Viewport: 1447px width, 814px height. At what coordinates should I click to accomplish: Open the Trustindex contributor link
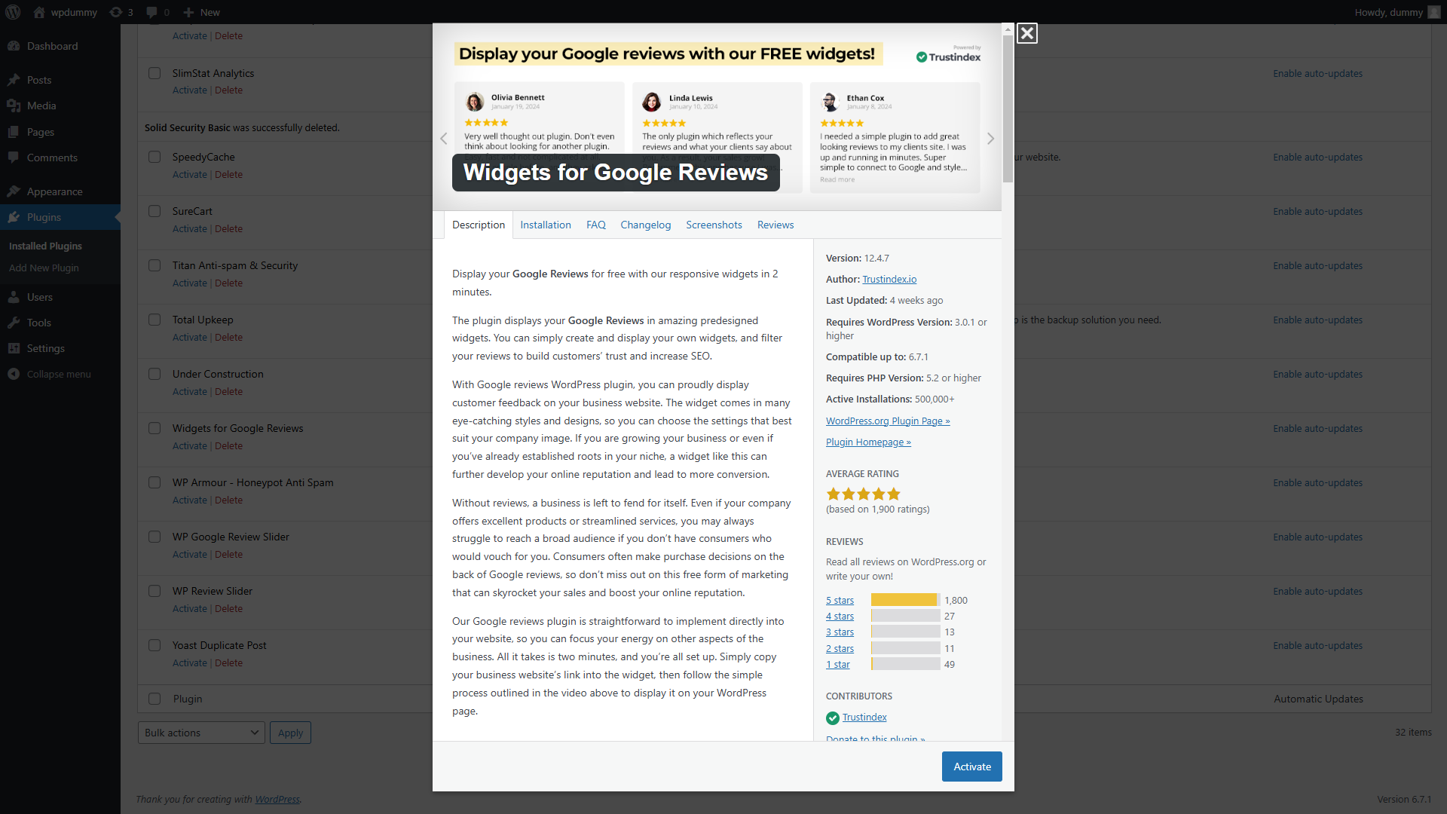(864, 717)
